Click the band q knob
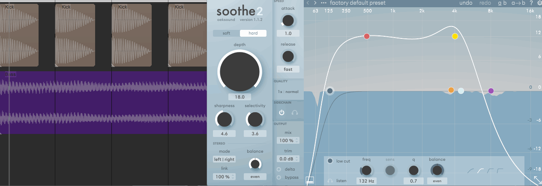Viewport: 542px width, 186px height. click(x=413, y=171)
